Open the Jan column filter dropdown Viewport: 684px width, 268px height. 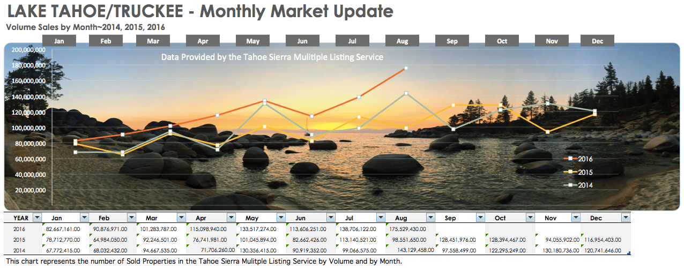pyautogui.click(x=84, y=218)
